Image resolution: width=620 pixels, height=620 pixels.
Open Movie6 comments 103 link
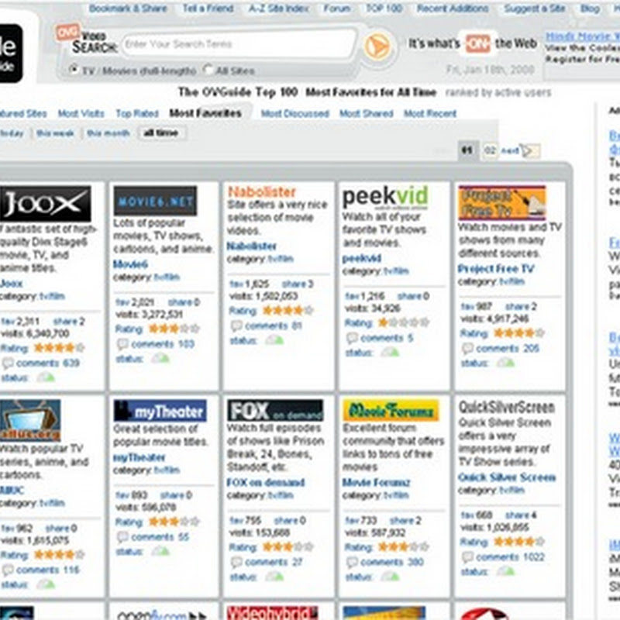tap(163, 344)
